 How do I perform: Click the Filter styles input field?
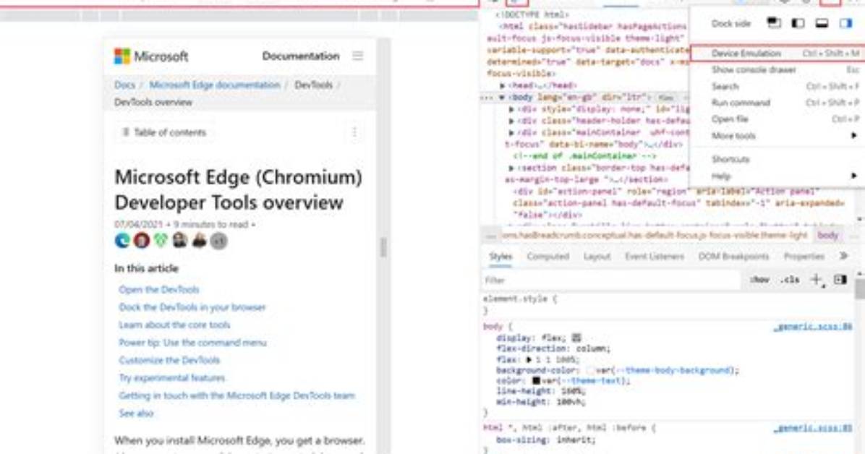[x=610, y=280]
